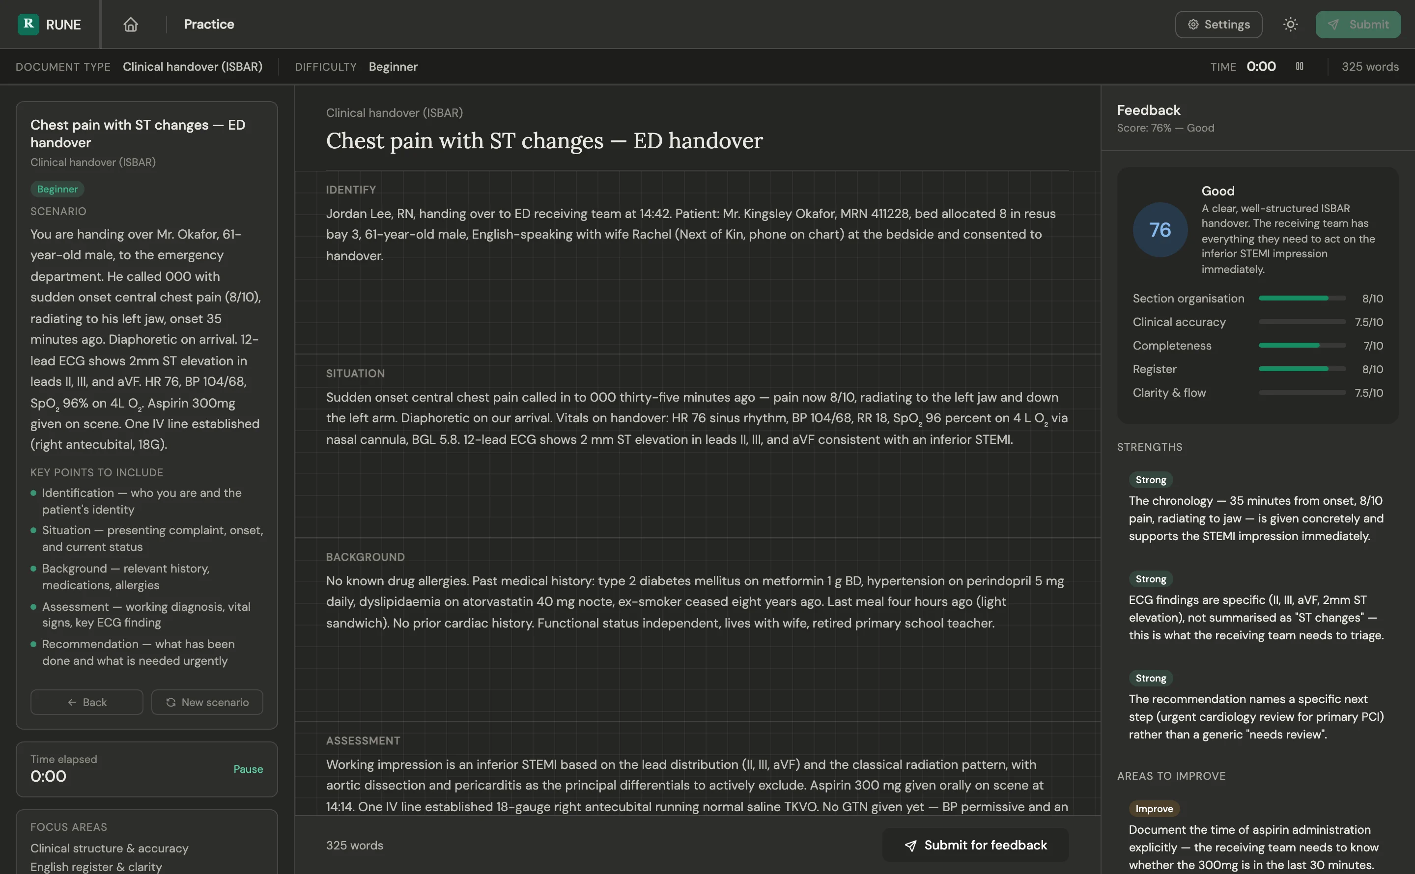The image size is (1415, 874).
Task: Click into the Background section text
Action: coord(696,602)
